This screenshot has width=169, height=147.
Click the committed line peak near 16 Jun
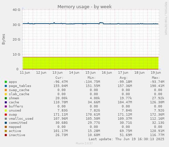pos(101,23)
